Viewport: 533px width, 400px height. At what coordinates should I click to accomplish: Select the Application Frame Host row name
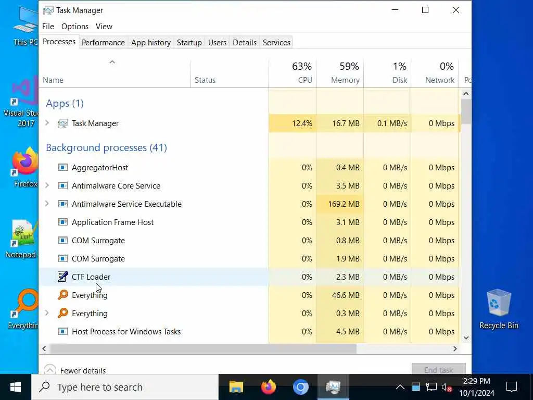pos(112,222)
